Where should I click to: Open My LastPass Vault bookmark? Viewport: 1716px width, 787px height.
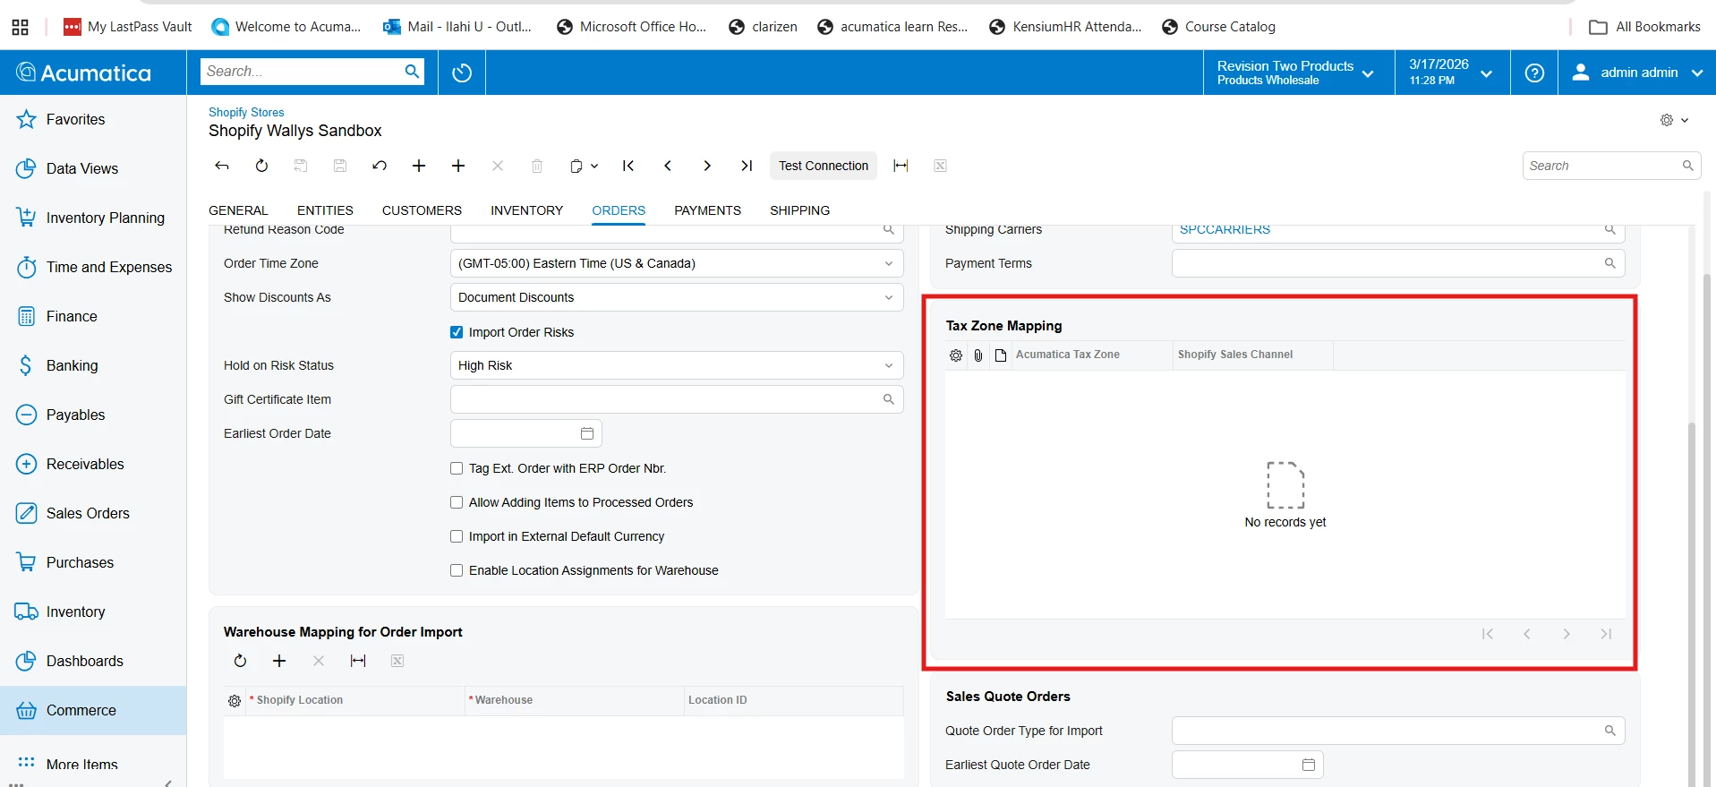point(127,27)
